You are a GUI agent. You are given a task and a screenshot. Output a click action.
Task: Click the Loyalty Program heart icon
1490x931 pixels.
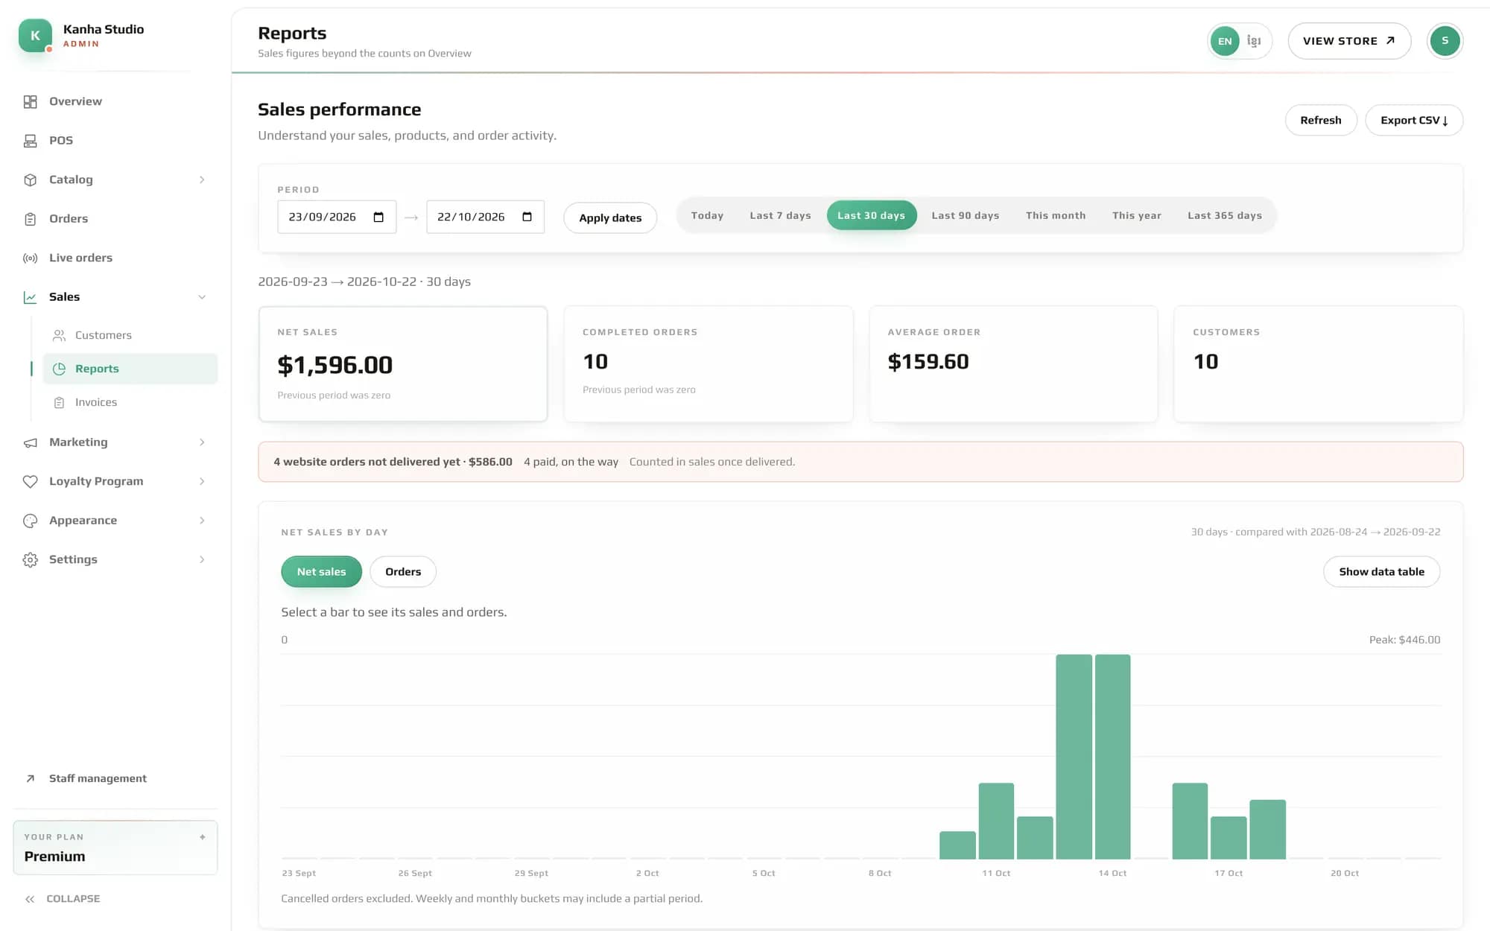coord(30,481)
